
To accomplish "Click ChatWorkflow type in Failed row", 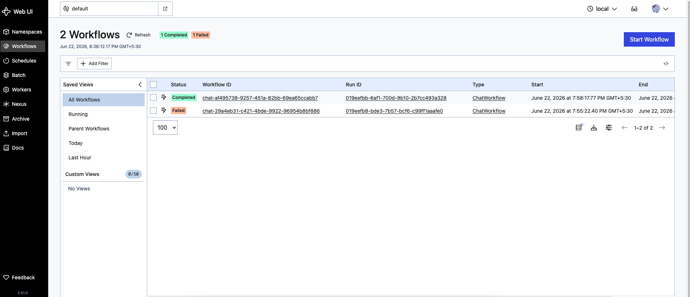I will click(x=489, y=111).
